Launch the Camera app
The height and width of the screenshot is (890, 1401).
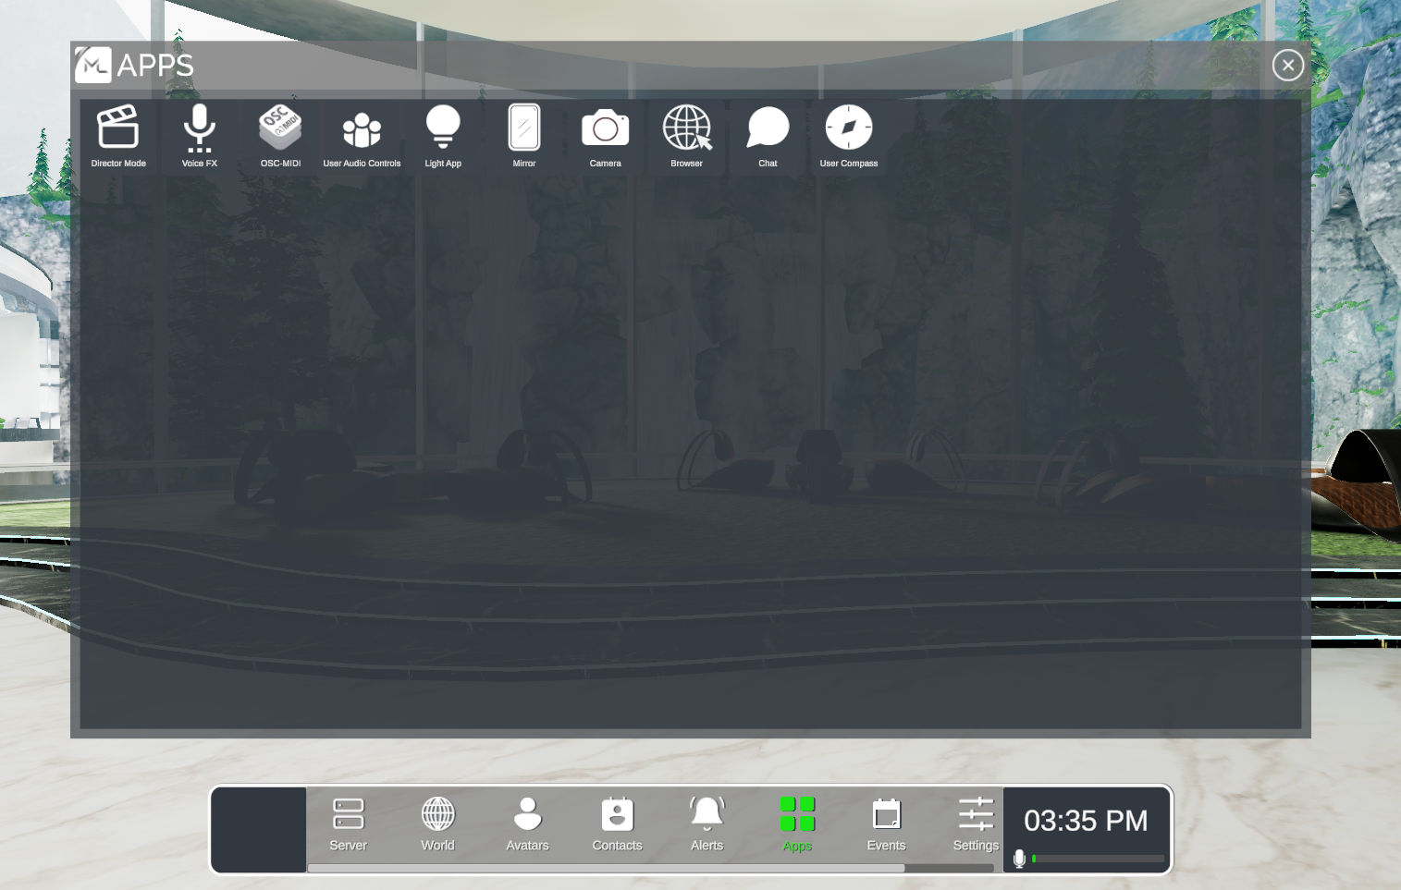pyautogui.click(x=606, y=136)
